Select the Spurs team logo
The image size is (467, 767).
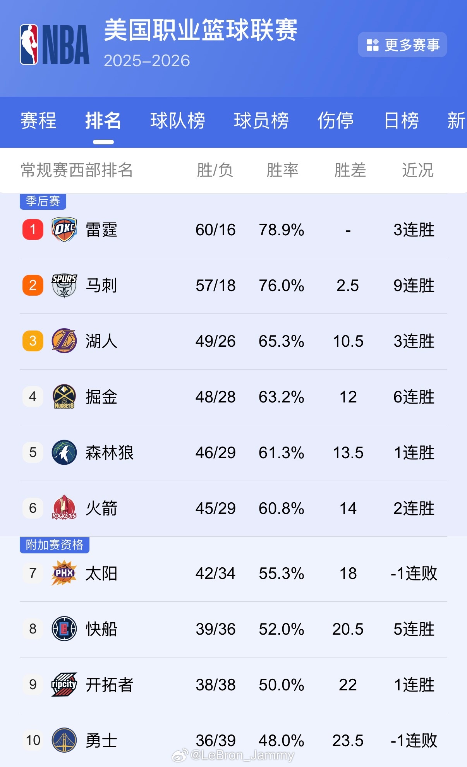[63, 286]
